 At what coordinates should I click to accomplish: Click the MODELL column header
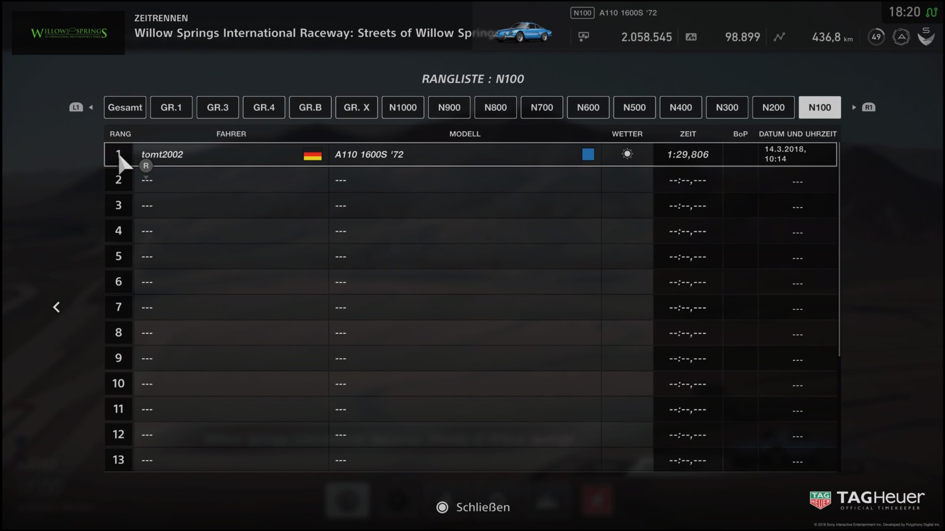point(465,134)
